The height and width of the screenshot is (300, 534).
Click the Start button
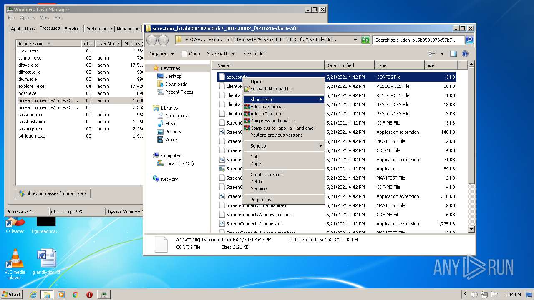pos(12,295)
